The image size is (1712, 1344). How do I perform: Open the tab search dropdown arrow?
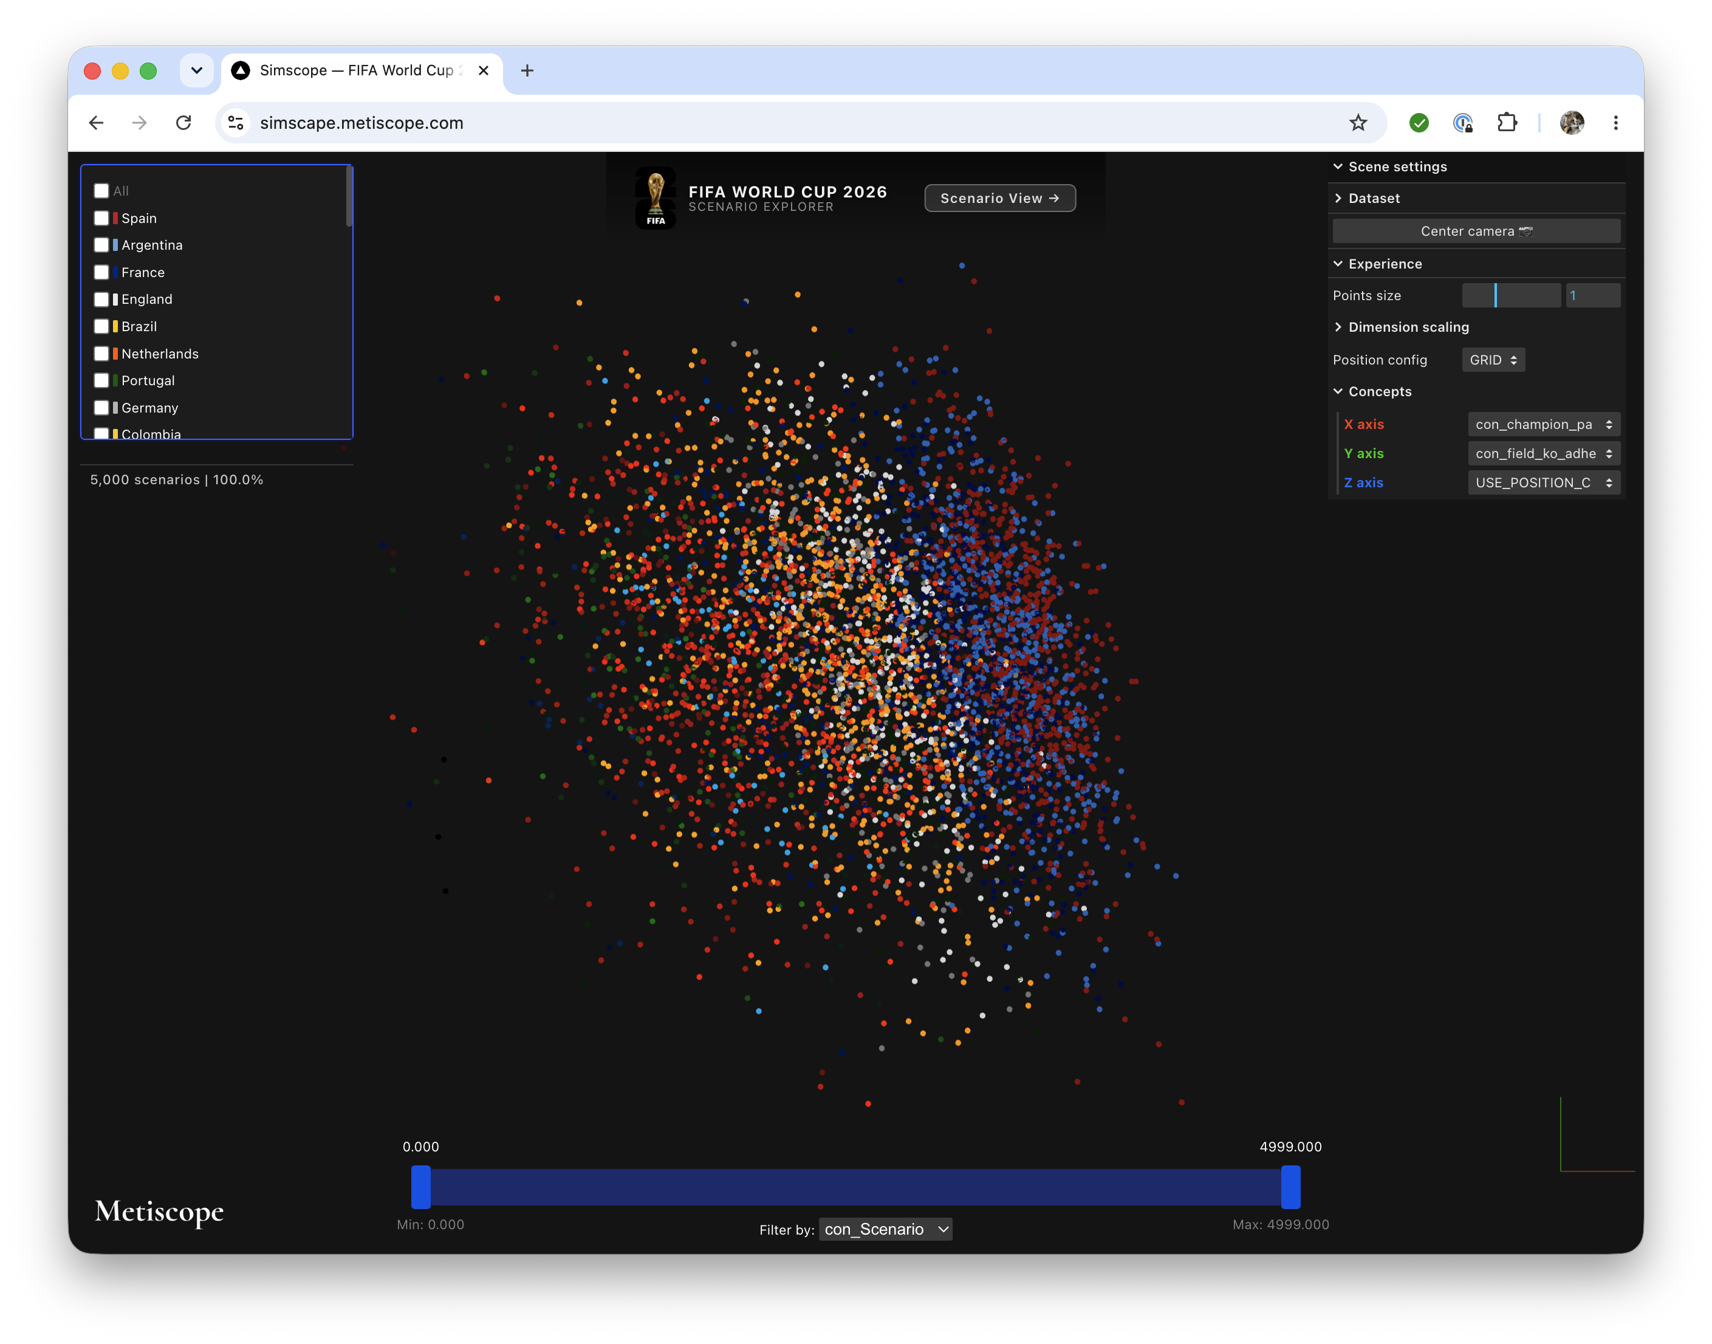(197, 71)
